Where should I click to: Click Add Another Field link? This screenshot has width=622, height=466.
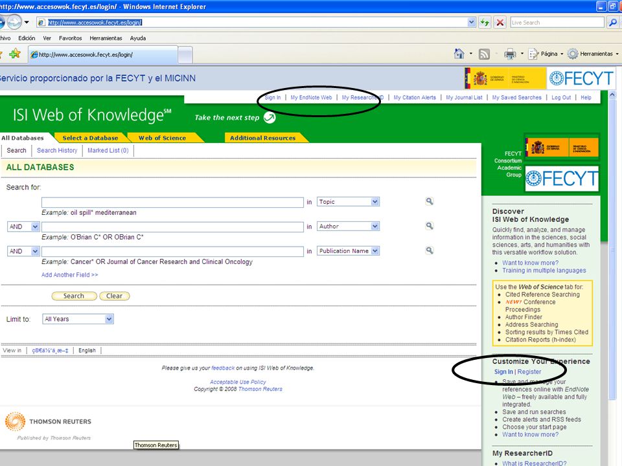pos(69,274)
